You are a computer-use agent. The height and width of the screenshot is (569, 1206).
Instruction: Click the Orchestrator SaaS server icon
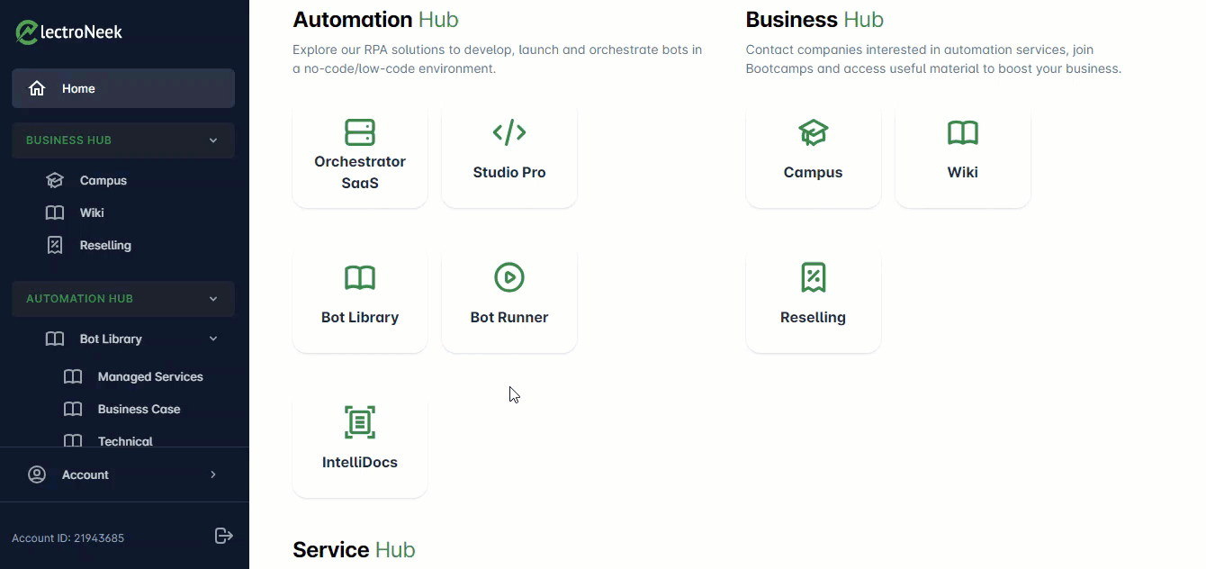point(360,132)
